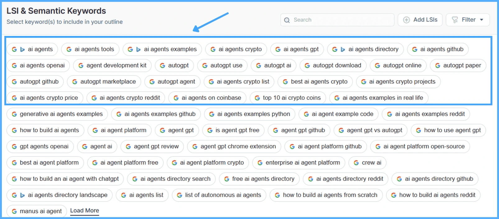This screenshot has width=499, height=219.
Task: Click the Add LSIs button
Action: [x=420, y=20]
